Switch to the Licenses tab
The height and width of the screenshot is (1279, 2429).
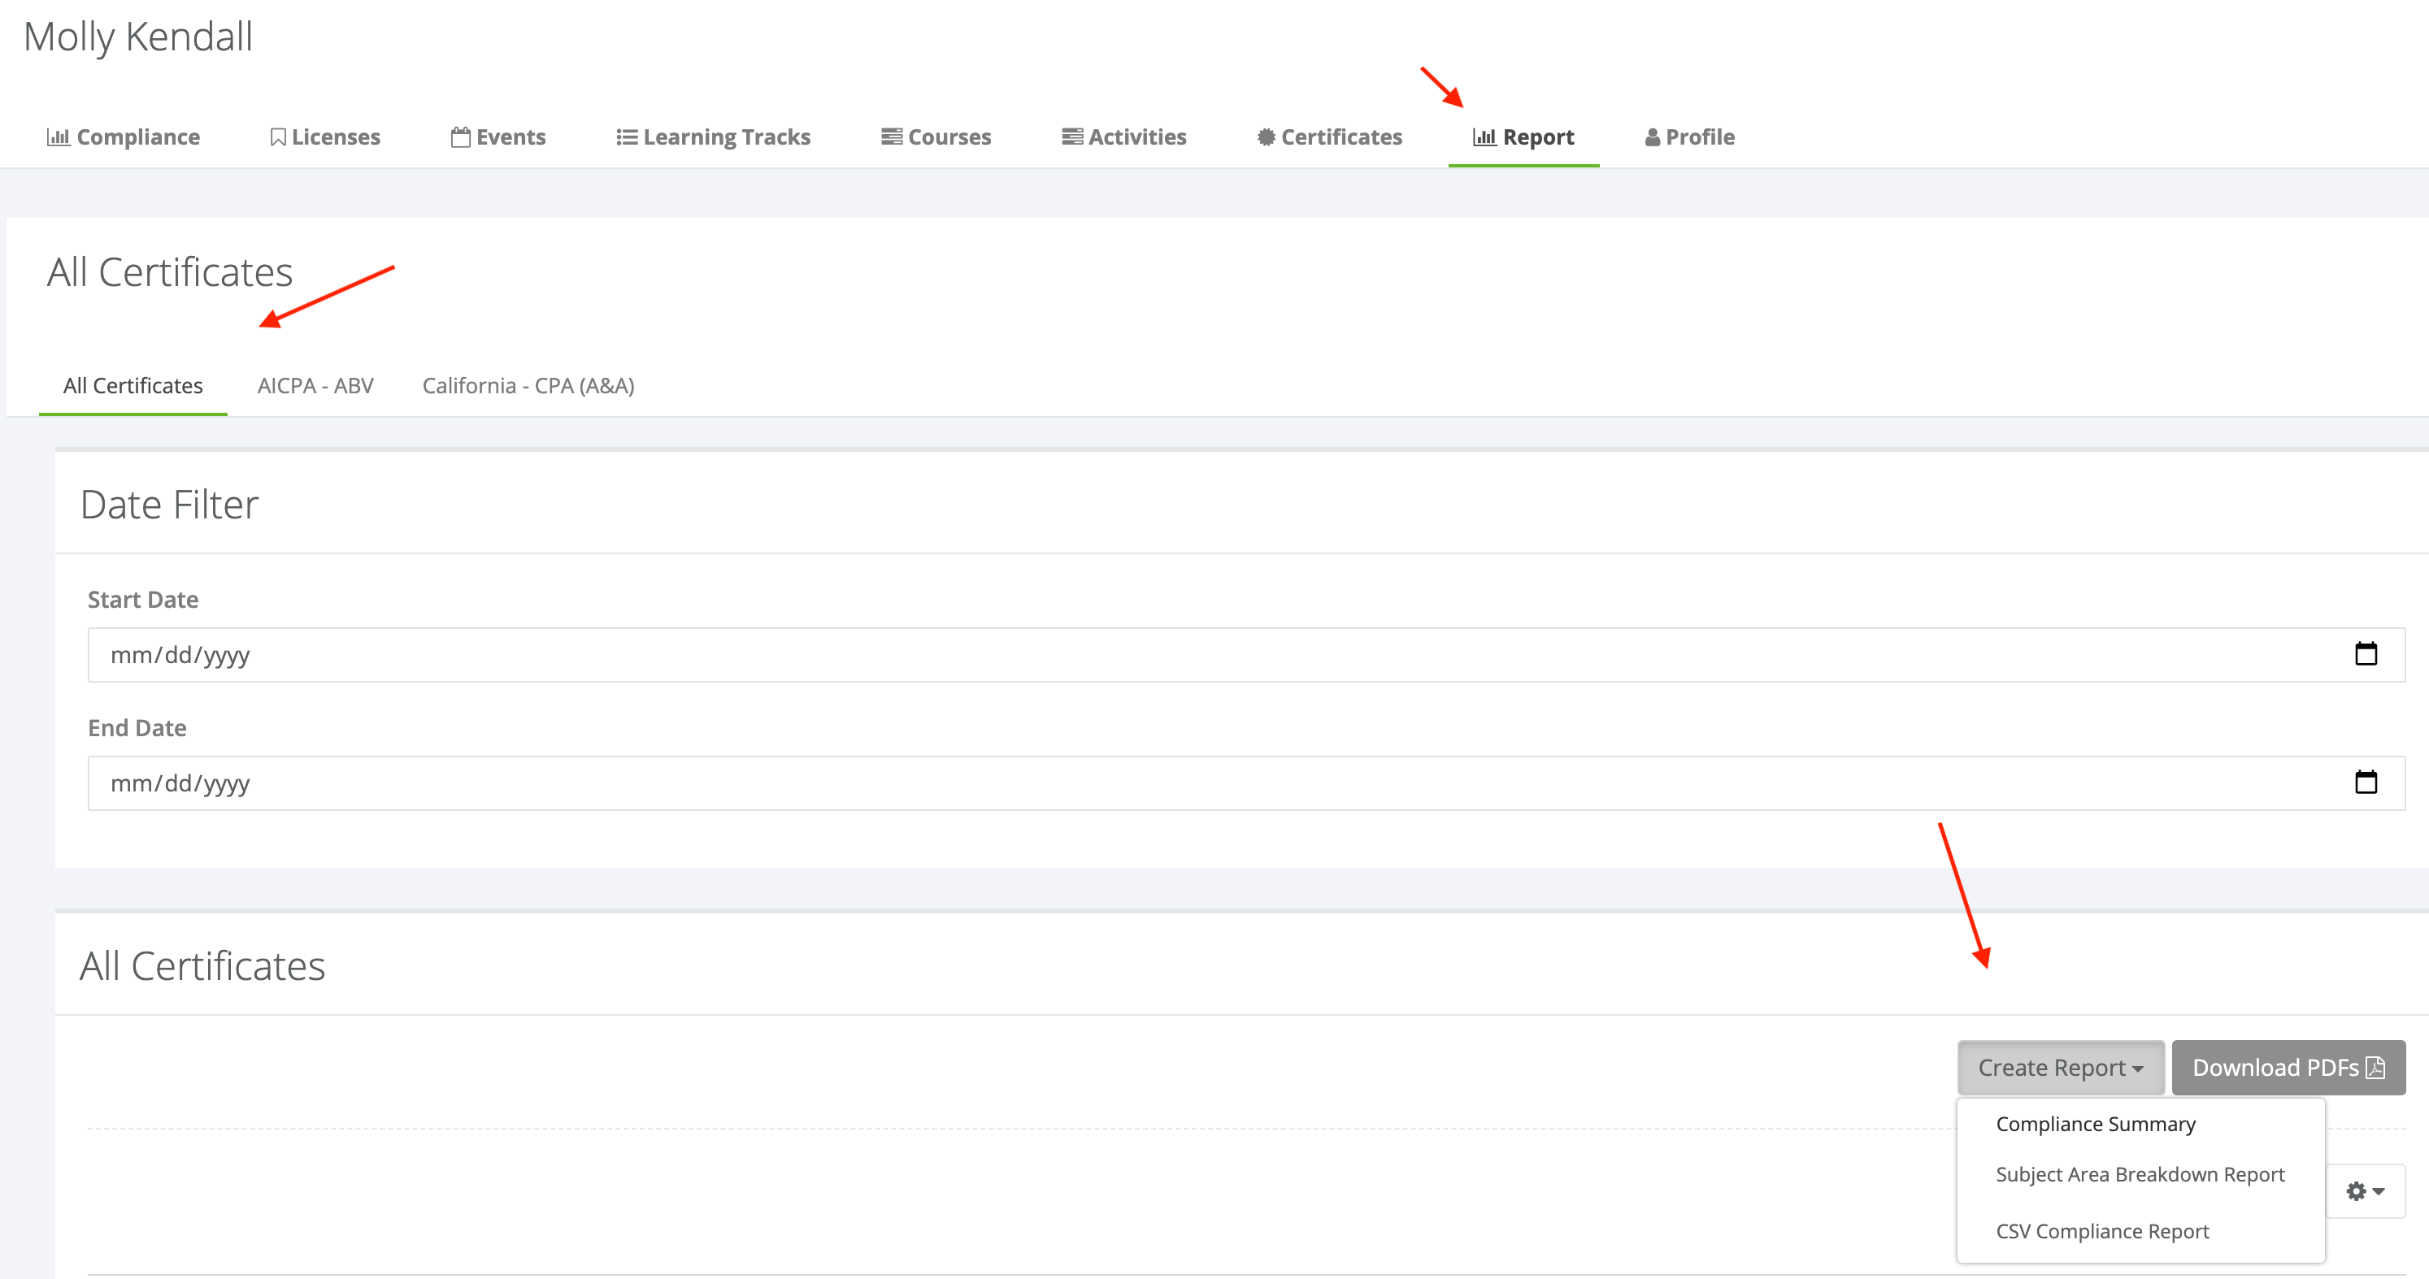pyautogui.click(x=325, y=137)
